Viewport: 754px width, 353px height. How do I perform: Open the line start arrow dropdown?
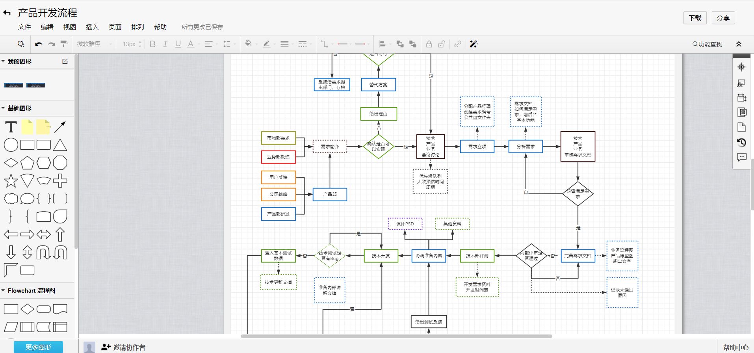point(343,44)
